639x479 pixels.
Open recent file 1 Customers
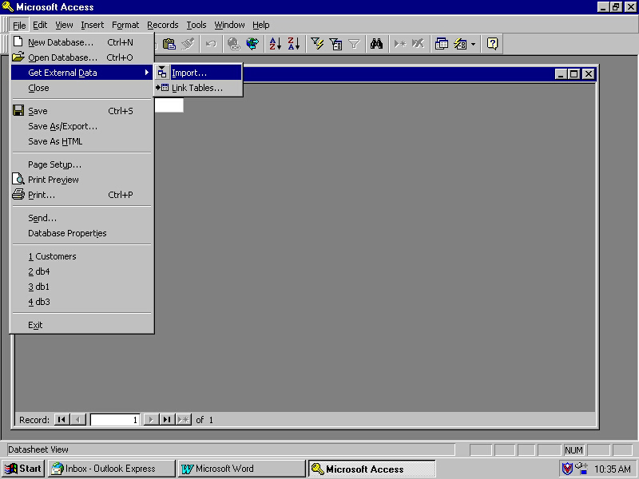[81, 256]
